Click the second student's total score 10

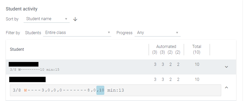(197, 80)
